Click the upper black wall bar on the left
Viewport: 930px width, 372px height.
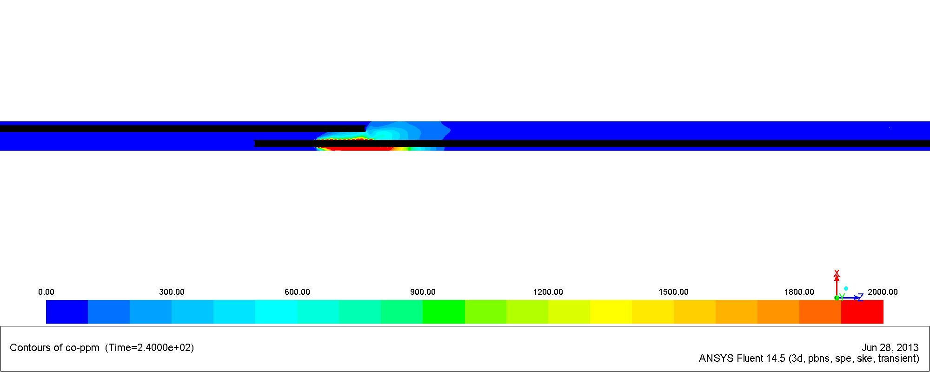coord(181,128)
